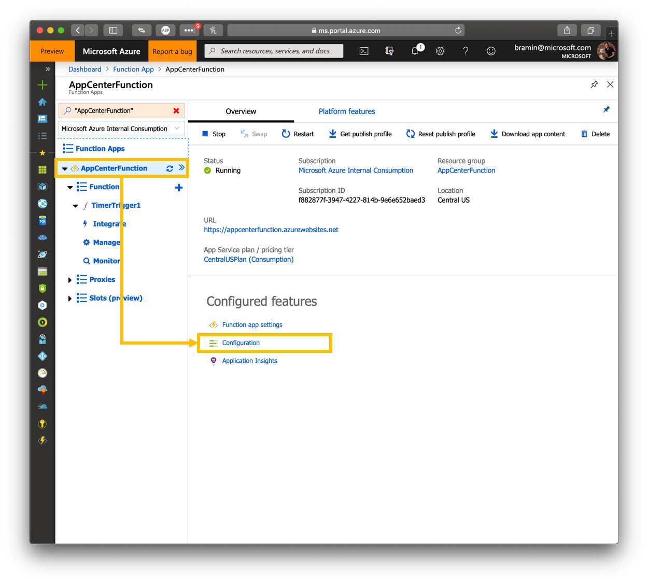Switch to the Overview tab
This screenshot has width=648, height=583.
(x=241, y=111)
